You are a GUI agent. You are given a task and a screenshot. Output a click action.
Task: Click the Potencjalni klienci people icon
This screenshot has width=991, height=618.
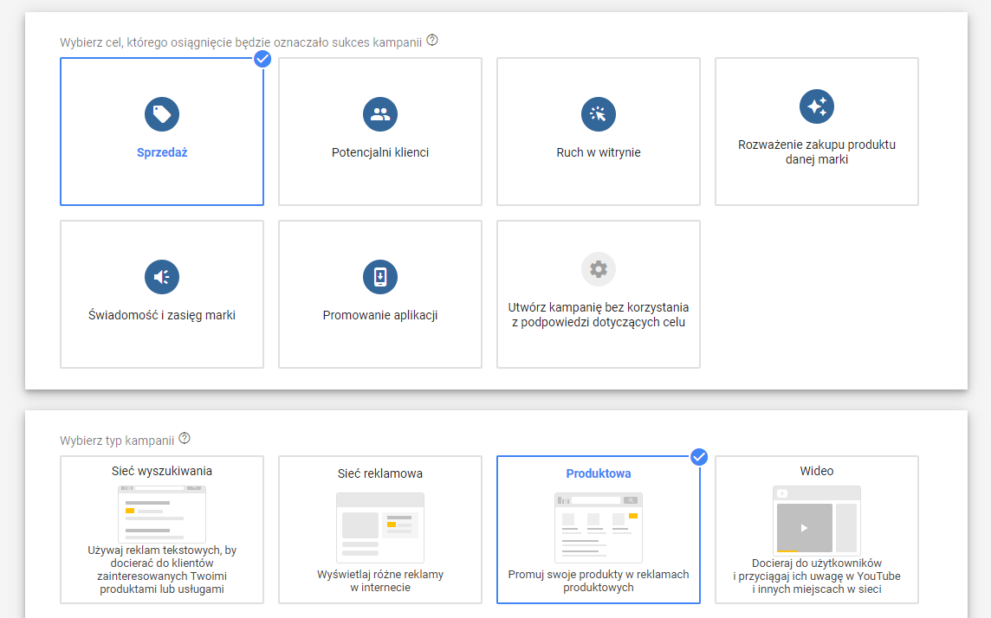coord(380,114)
